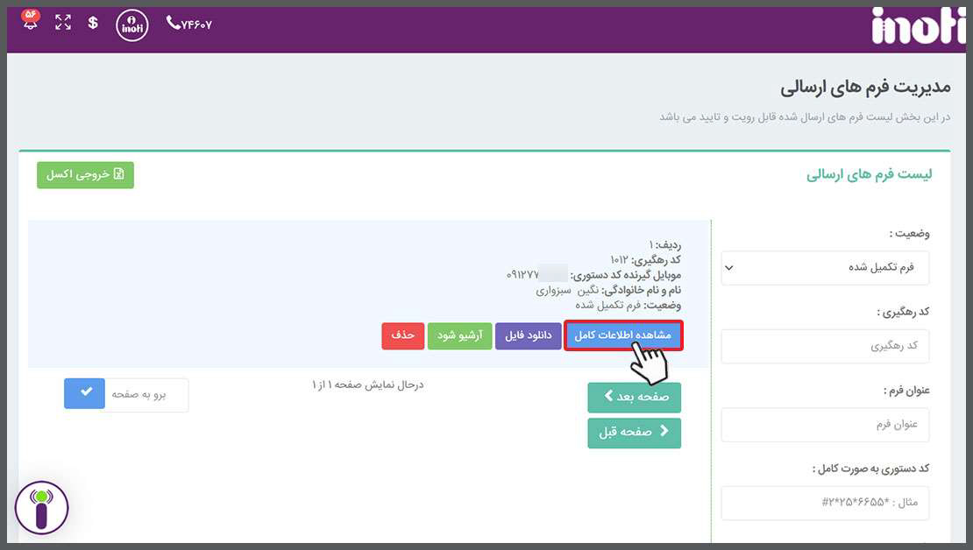Open the dollar sign credit icon

(93, 24)
